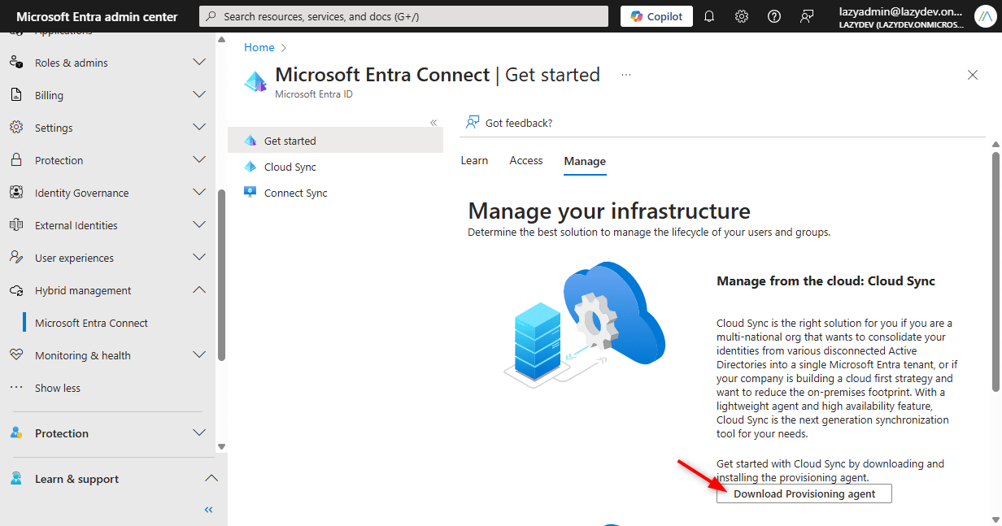1002x526 pixels.
Task: Open the help question mark icon
Action: click(774, 16)
